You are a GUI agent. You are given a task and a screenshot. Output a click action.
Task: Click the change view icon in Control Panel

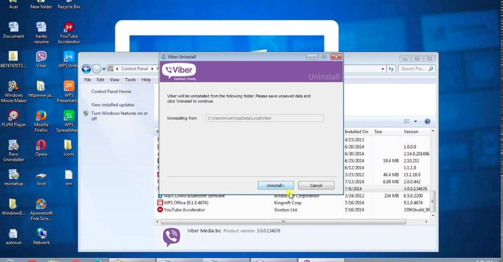coord(407,122)
